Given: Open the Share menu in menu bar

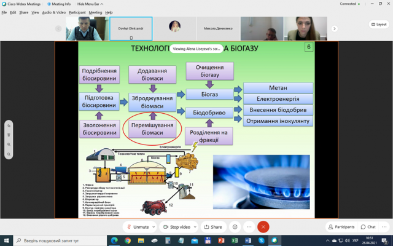Looking at the screenshot, I should pos(24,12).
